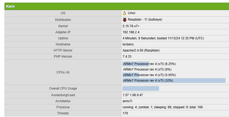
Task: Click the Kern section header
Action: (11, 6)
